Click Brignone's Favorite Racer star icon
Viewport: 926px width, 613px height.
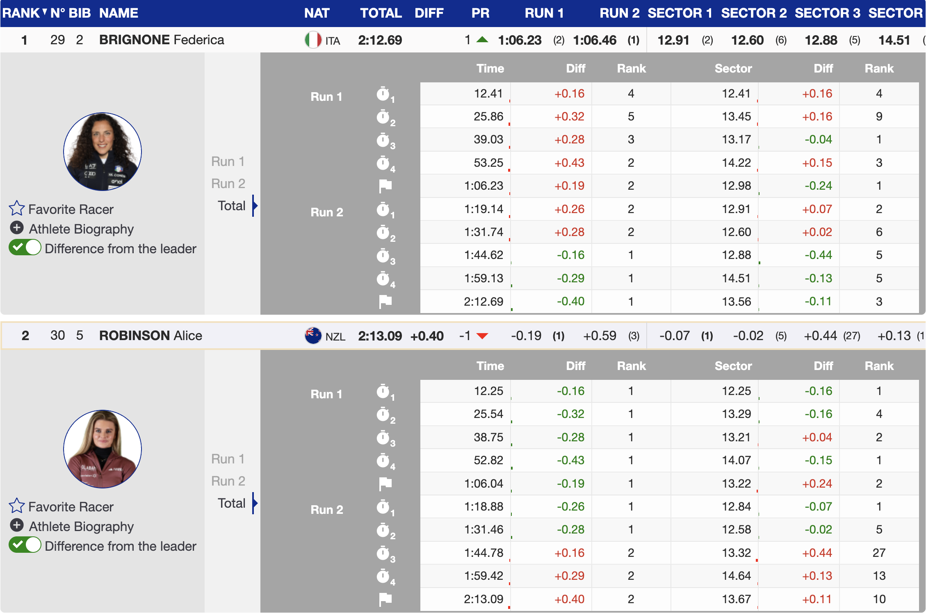[17, 208]
